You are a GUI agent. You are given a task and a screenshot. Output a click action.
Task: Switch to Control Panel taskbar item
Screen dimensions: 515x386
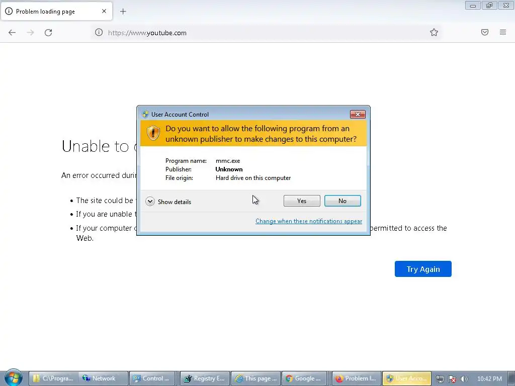tap(153, 378)
